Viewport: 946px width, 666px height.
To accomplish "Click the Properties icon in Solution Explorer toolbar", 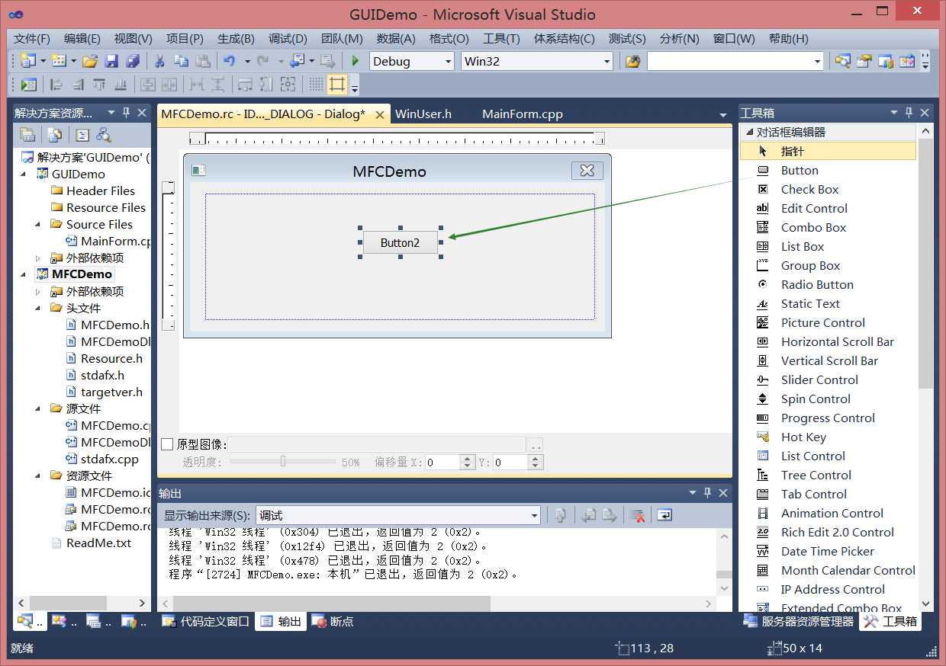I will [x=27, y=135].
